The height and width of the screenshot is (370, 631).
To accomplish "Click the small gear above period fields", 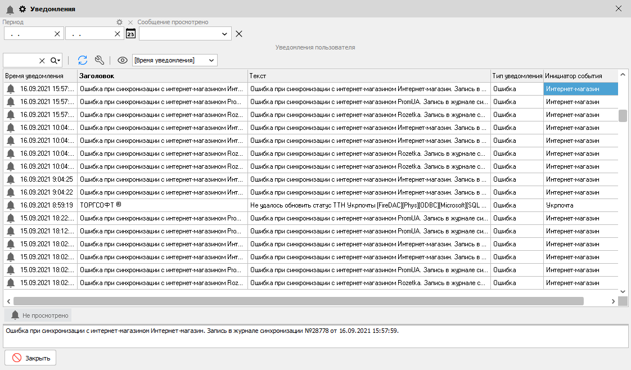I will pyautogui.click(x=119, y=22).
